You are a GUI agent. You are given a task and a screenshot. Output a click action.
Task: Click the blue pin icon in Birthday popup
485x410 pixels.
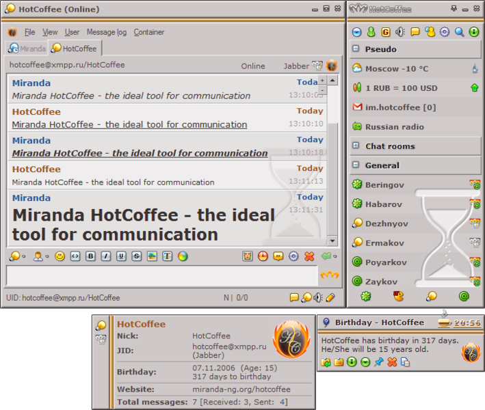pyautogui.click(x=378, y=361)
